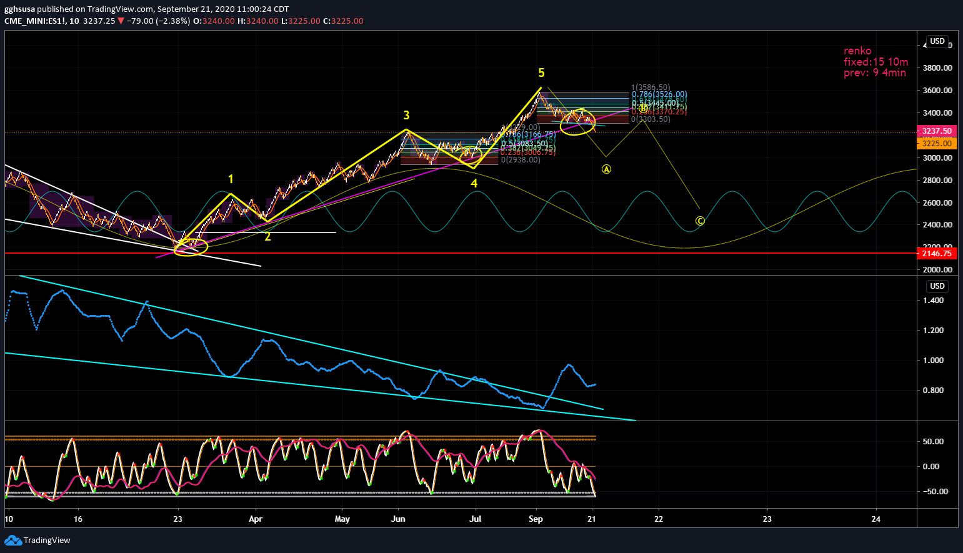Viewport: 963px width, 553px height.
Task: Click the red 2146.75 horizontal line price label
Action: pos(937,253)
